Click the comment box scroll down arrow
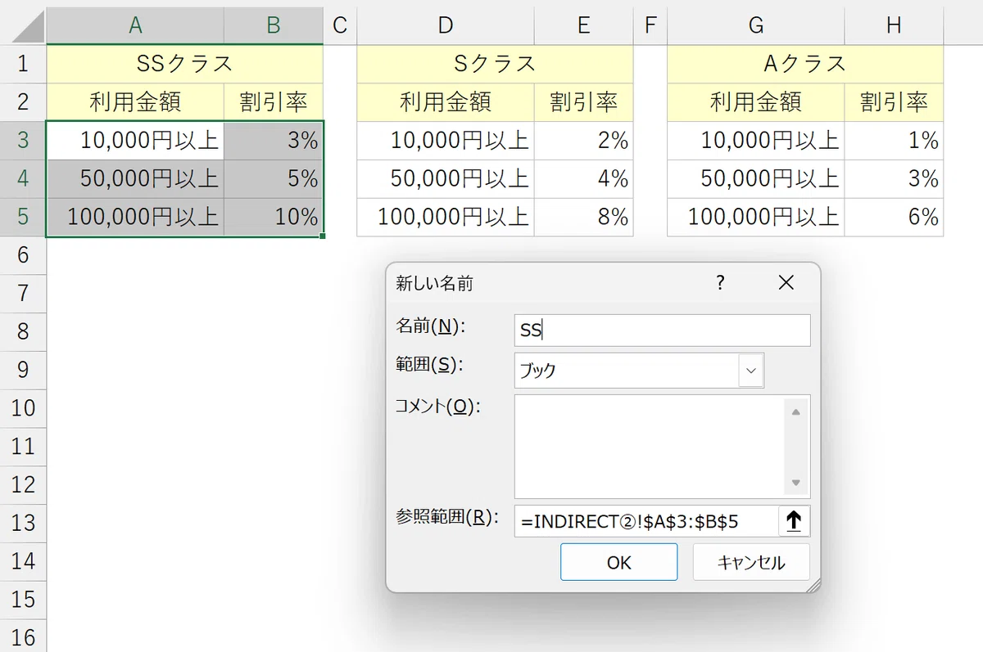This screenshot has height=652, width=983. pos(796,483)
